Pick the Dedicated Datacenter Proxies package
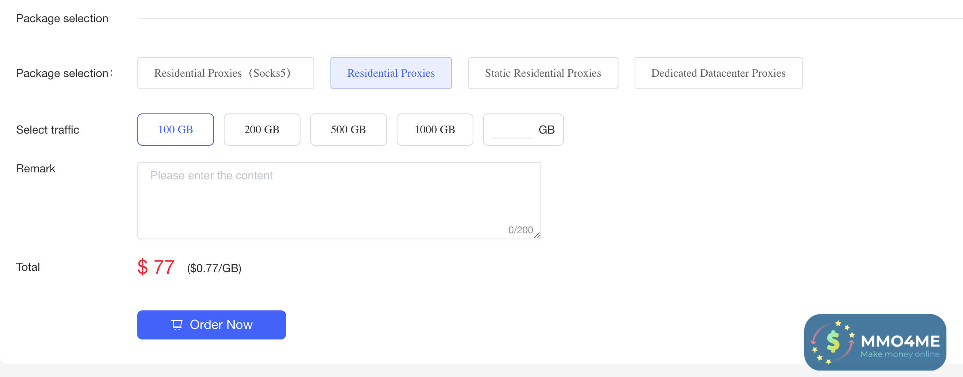 point(718,73)
